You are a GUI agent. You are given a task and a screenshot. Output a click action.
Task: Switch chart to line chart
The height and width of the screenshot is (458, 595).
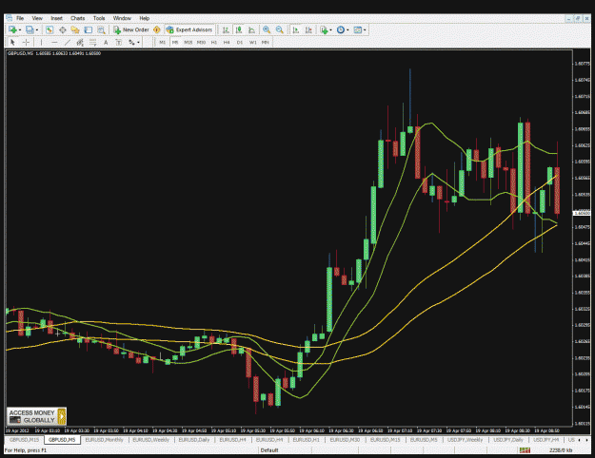point(251,29)
